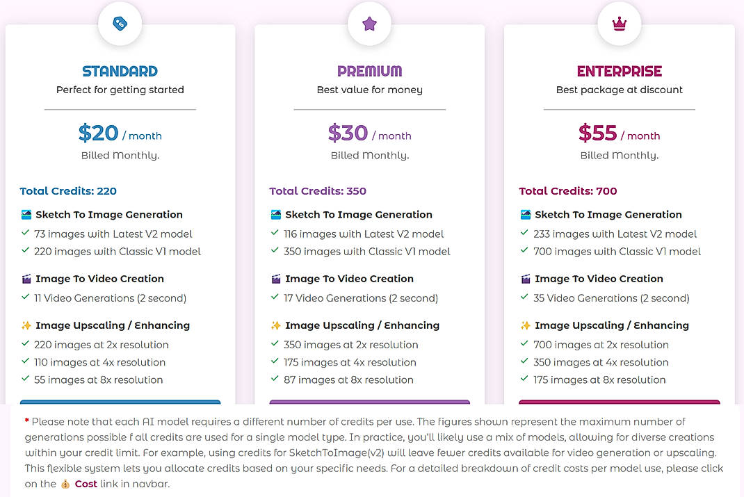Open the Cost link in the footnote
744x497 pixels.
pos(86,483)
